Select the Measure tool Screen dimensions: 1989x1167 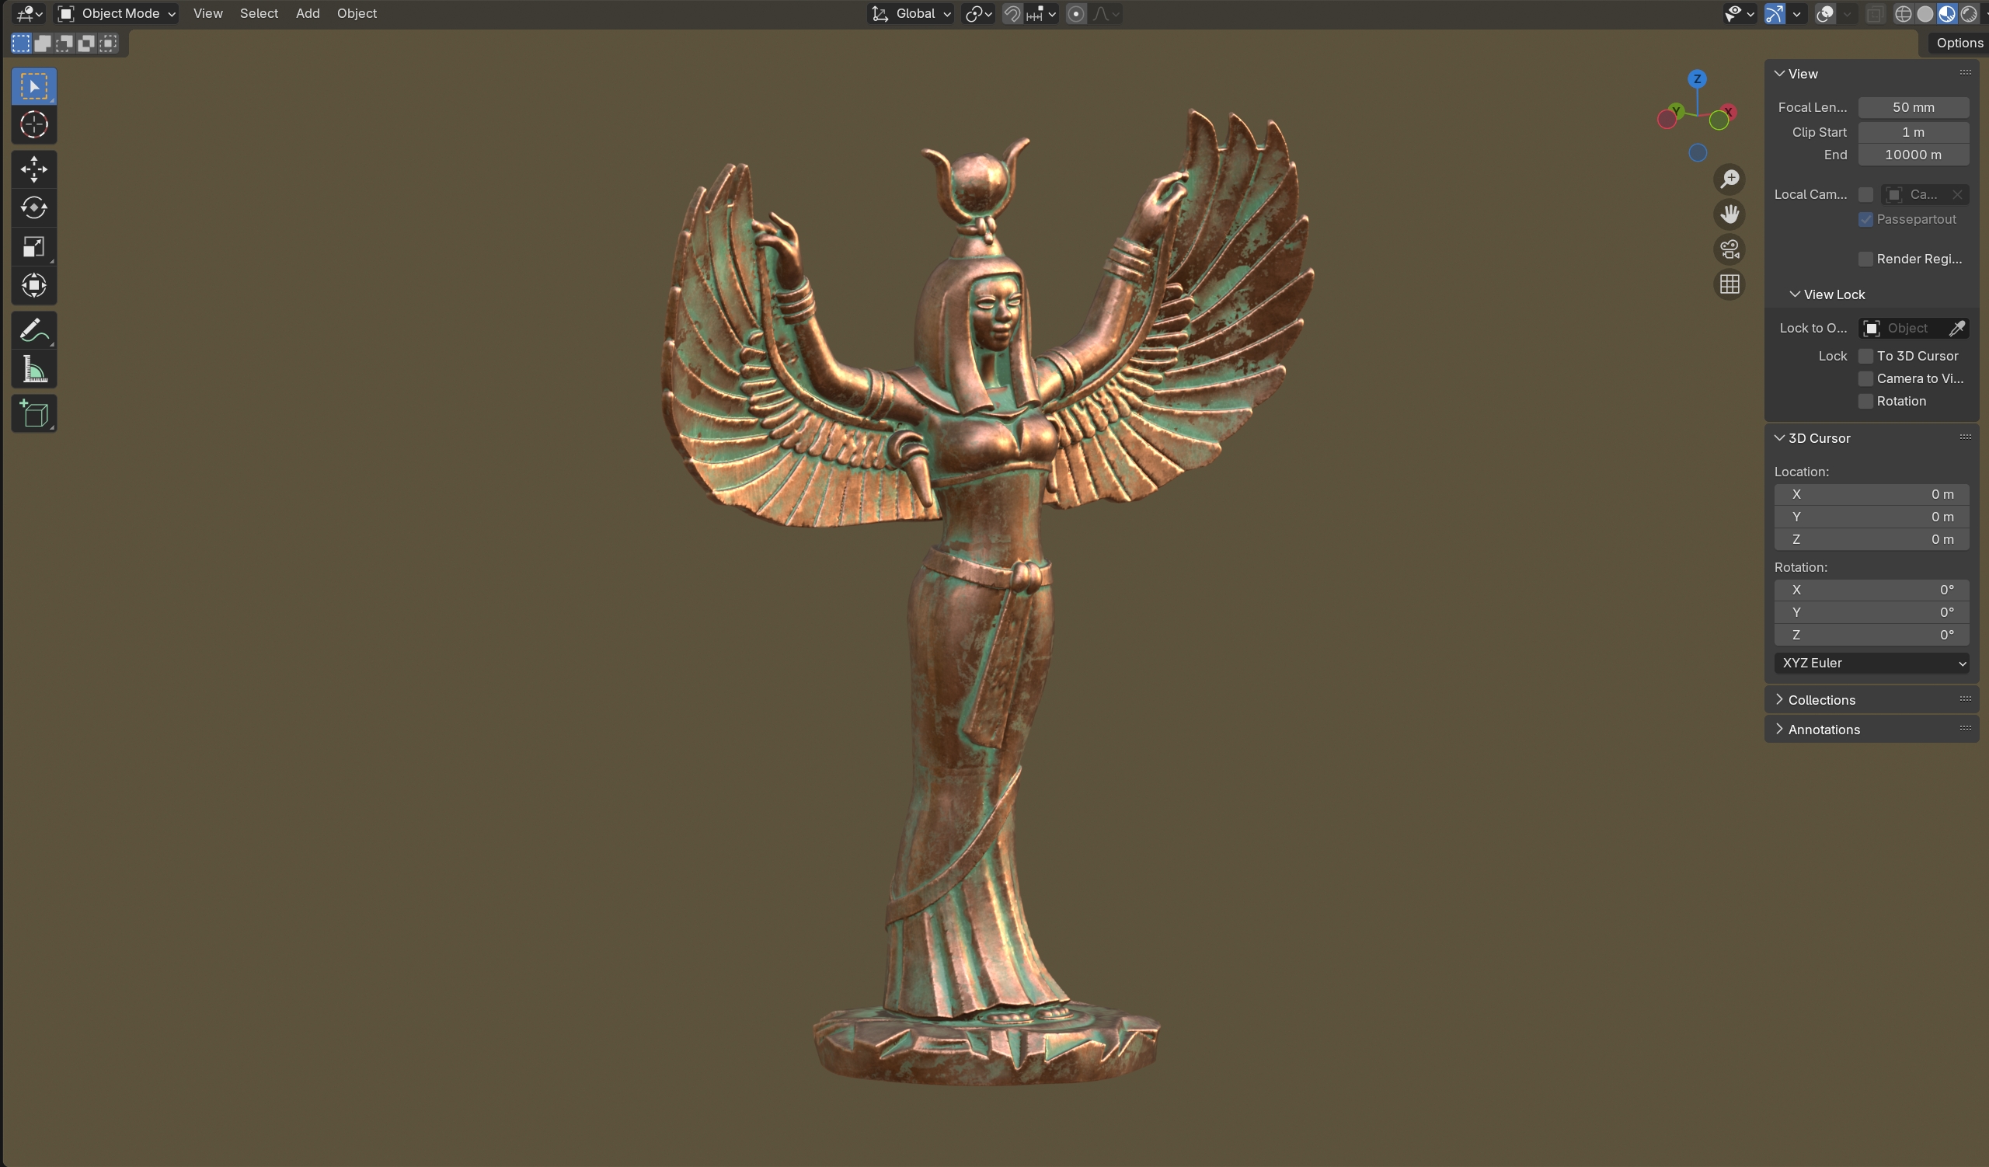click(34, 369)
